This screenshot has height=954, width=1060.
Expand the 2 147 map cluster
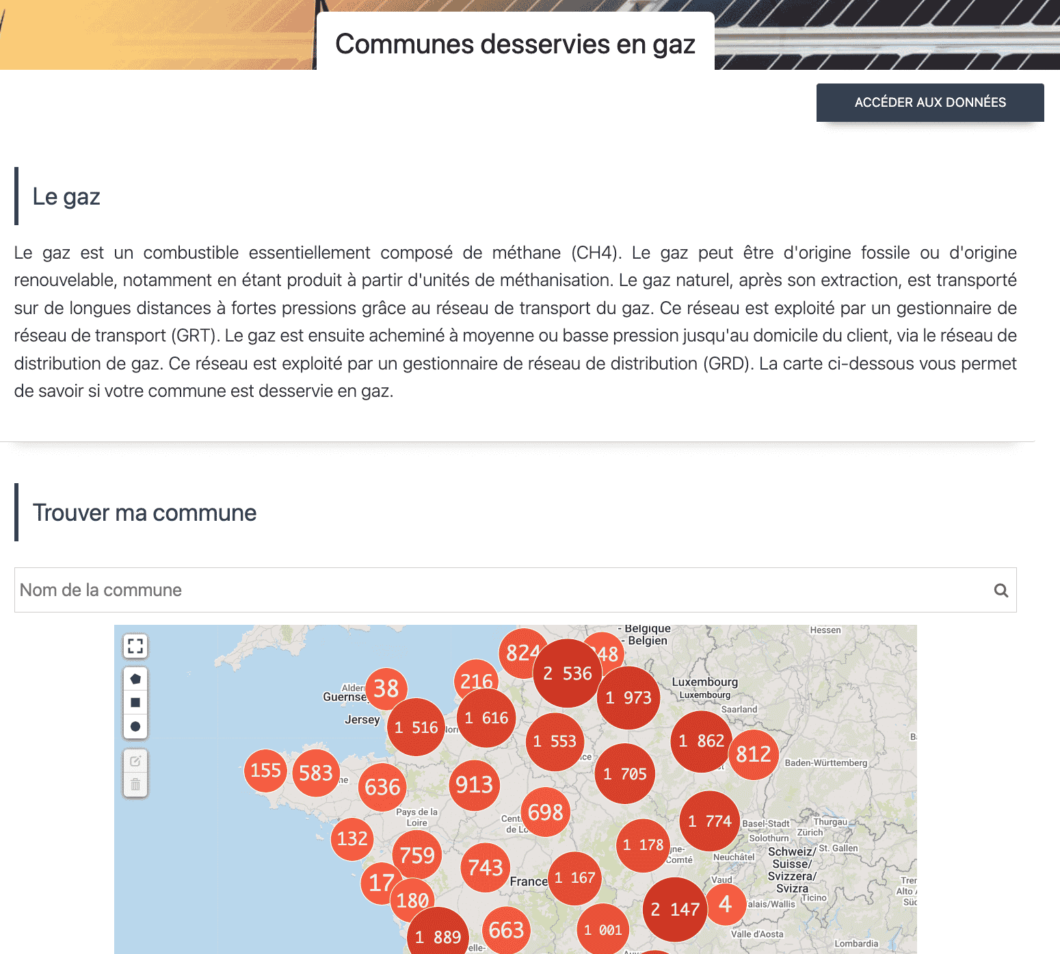[675, 909]
